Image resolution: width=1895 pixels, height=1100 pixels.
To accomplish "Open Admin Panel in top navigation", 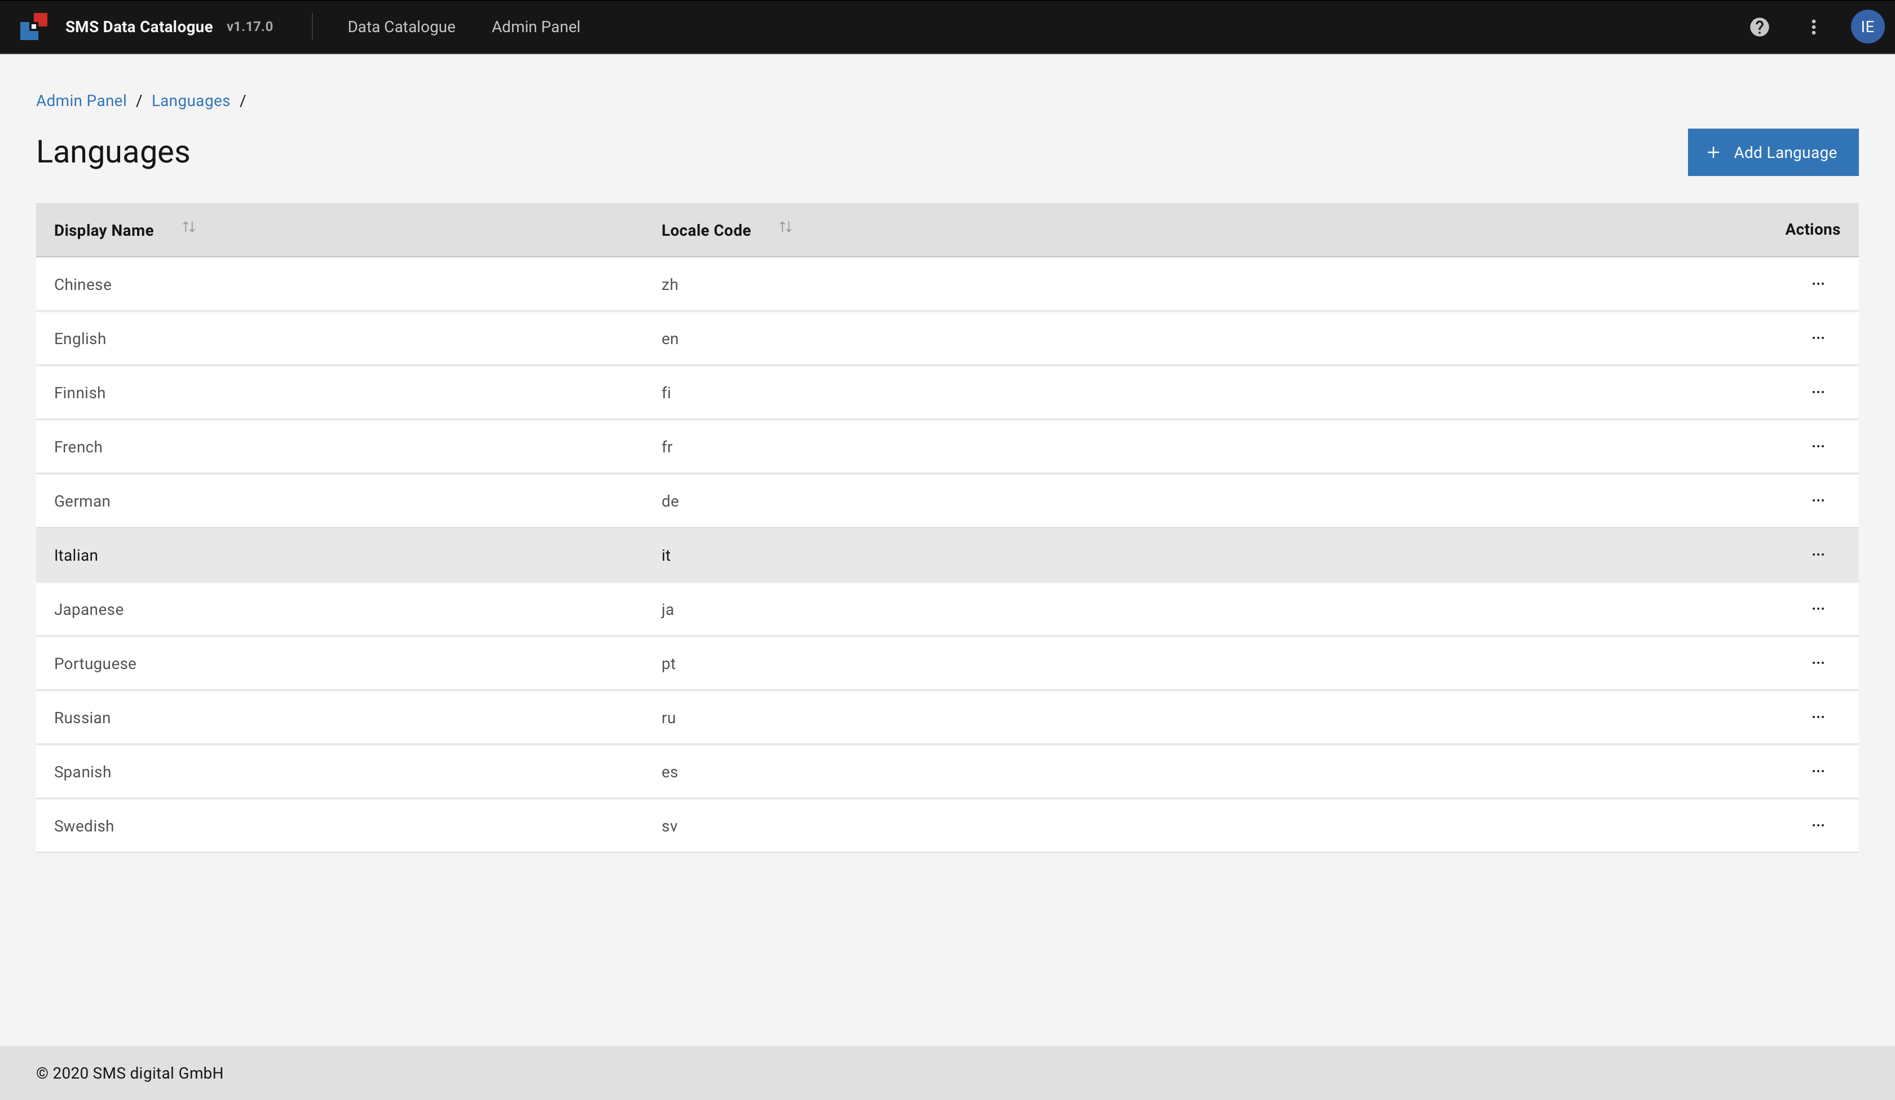I will pyautogui.click(x=535, y=27).
